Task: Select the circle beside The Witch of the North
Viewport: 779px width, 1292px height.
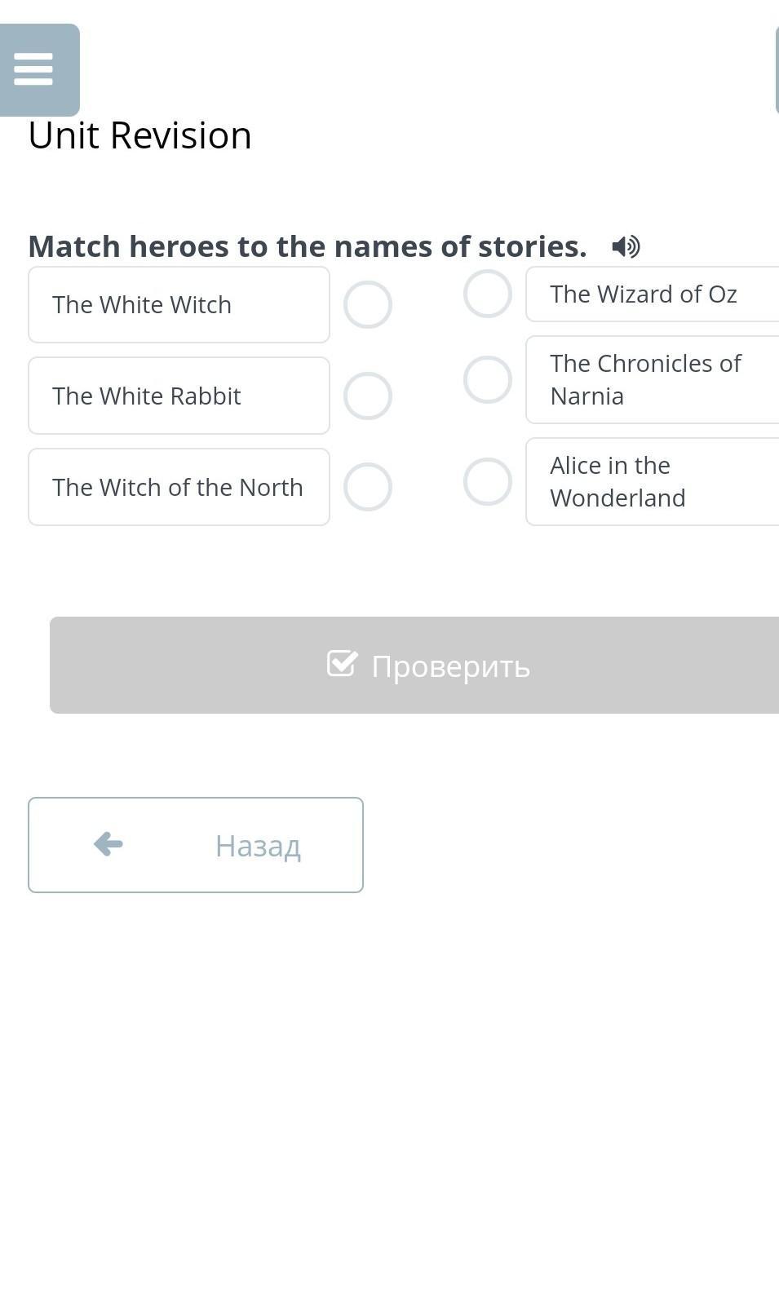Action: coord(368,487)
